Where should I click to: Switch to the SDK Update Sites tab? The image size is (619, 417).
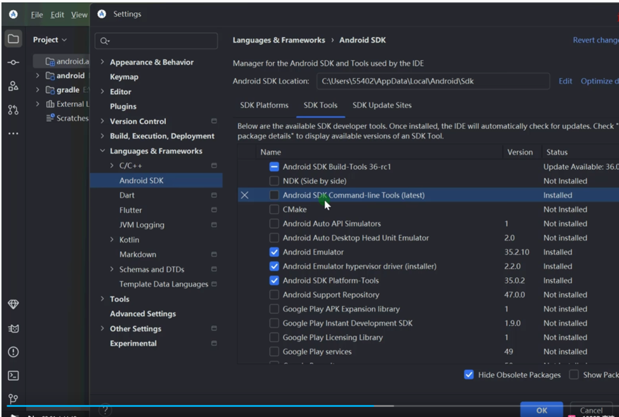coord(382,106)
